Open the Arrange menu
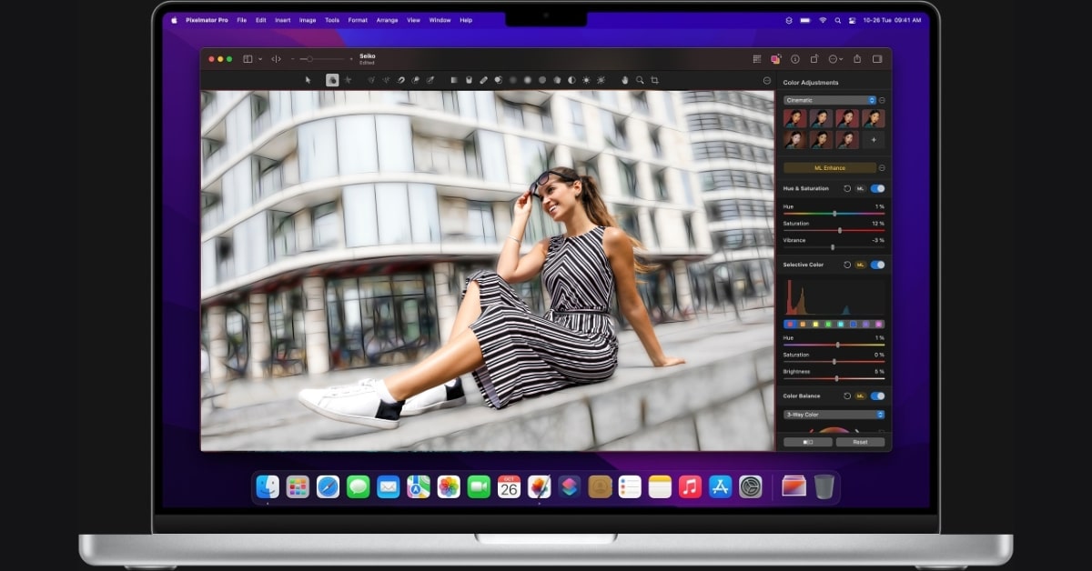 click(387, 20)
